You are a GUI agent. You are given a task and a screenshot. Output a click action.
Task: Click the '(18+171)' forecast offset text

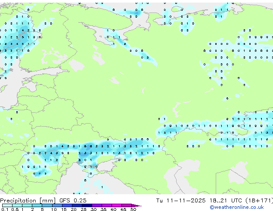(x=259, y=201)
